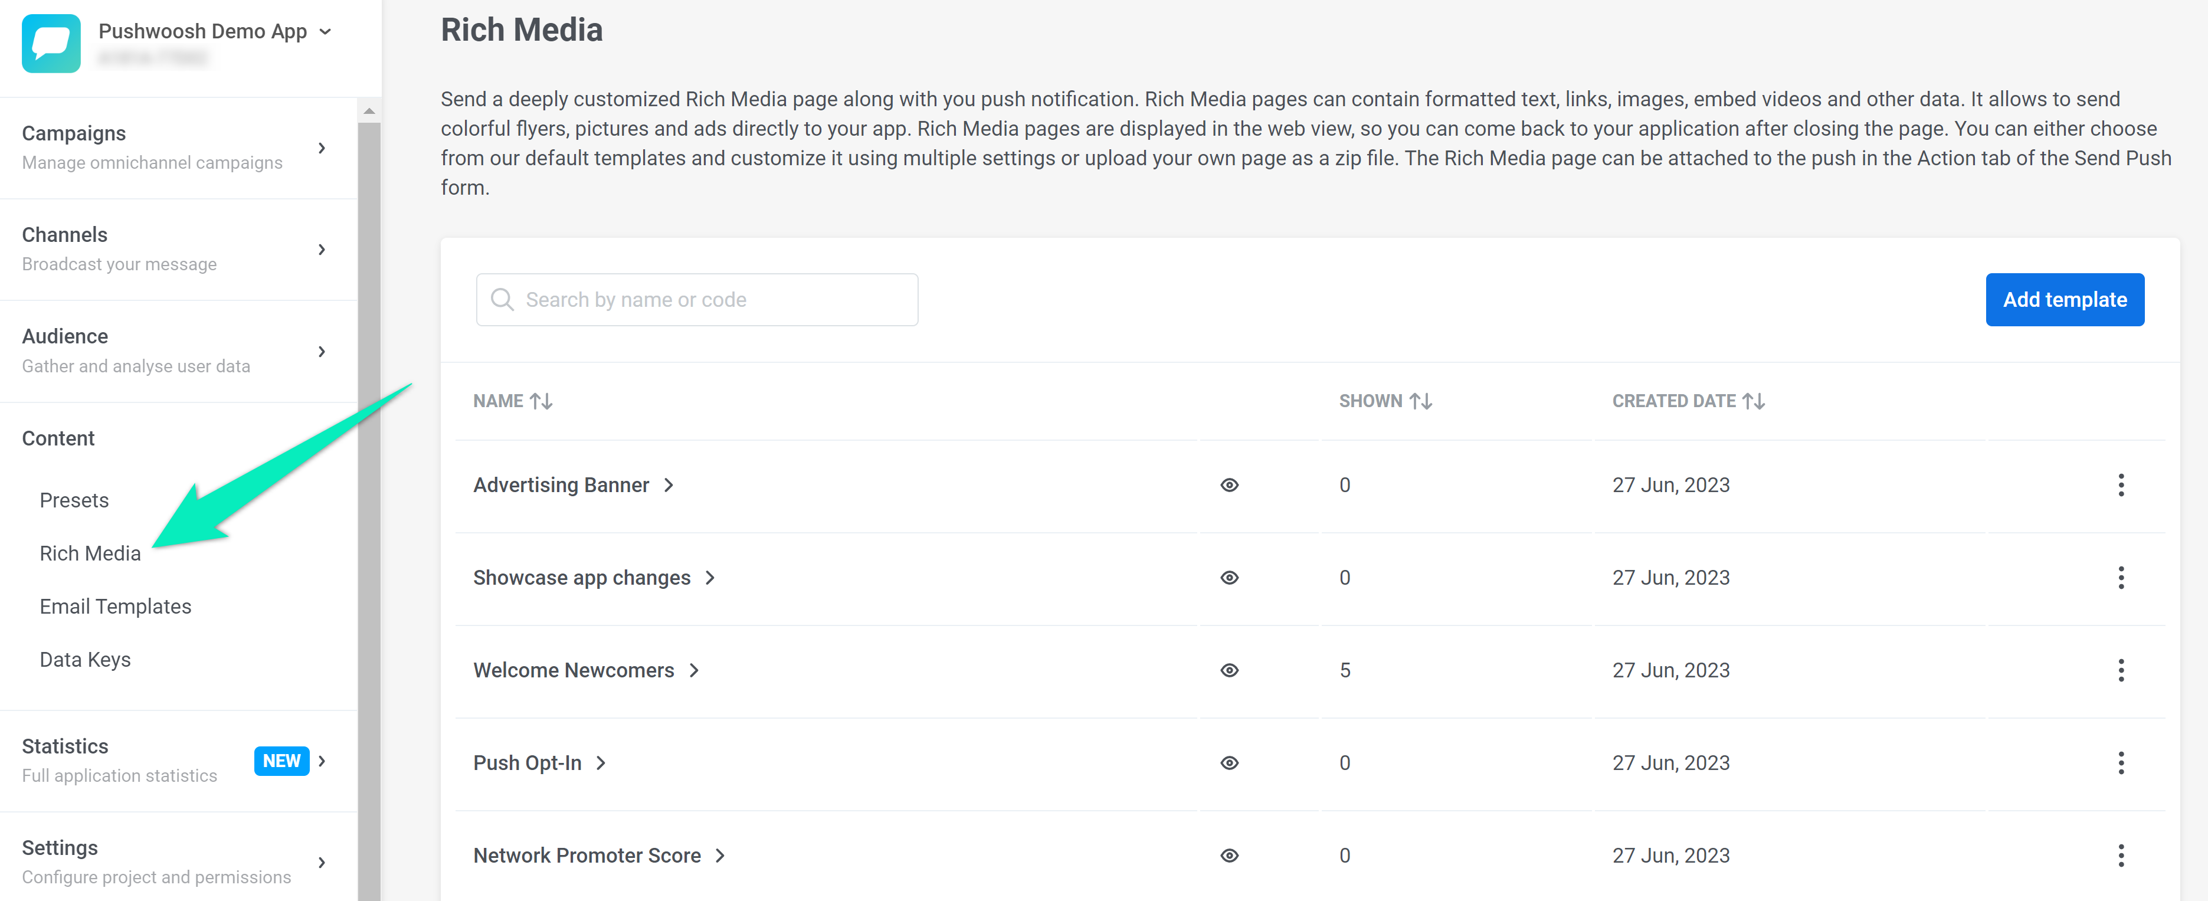Open the three-dot menu for Showcase app changes
Viewport: 2208px width, 901px height.
pyautogui.click(x=2121, y=578)
